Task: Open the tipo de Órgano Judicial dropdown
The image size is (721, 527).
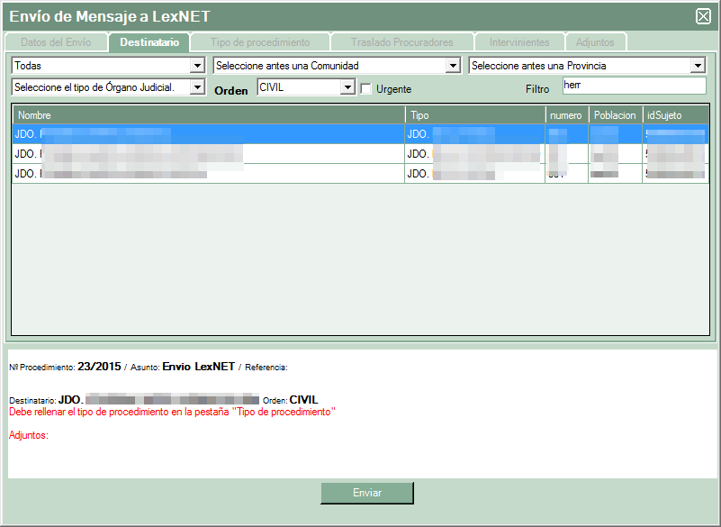Action: click(197, 87)
